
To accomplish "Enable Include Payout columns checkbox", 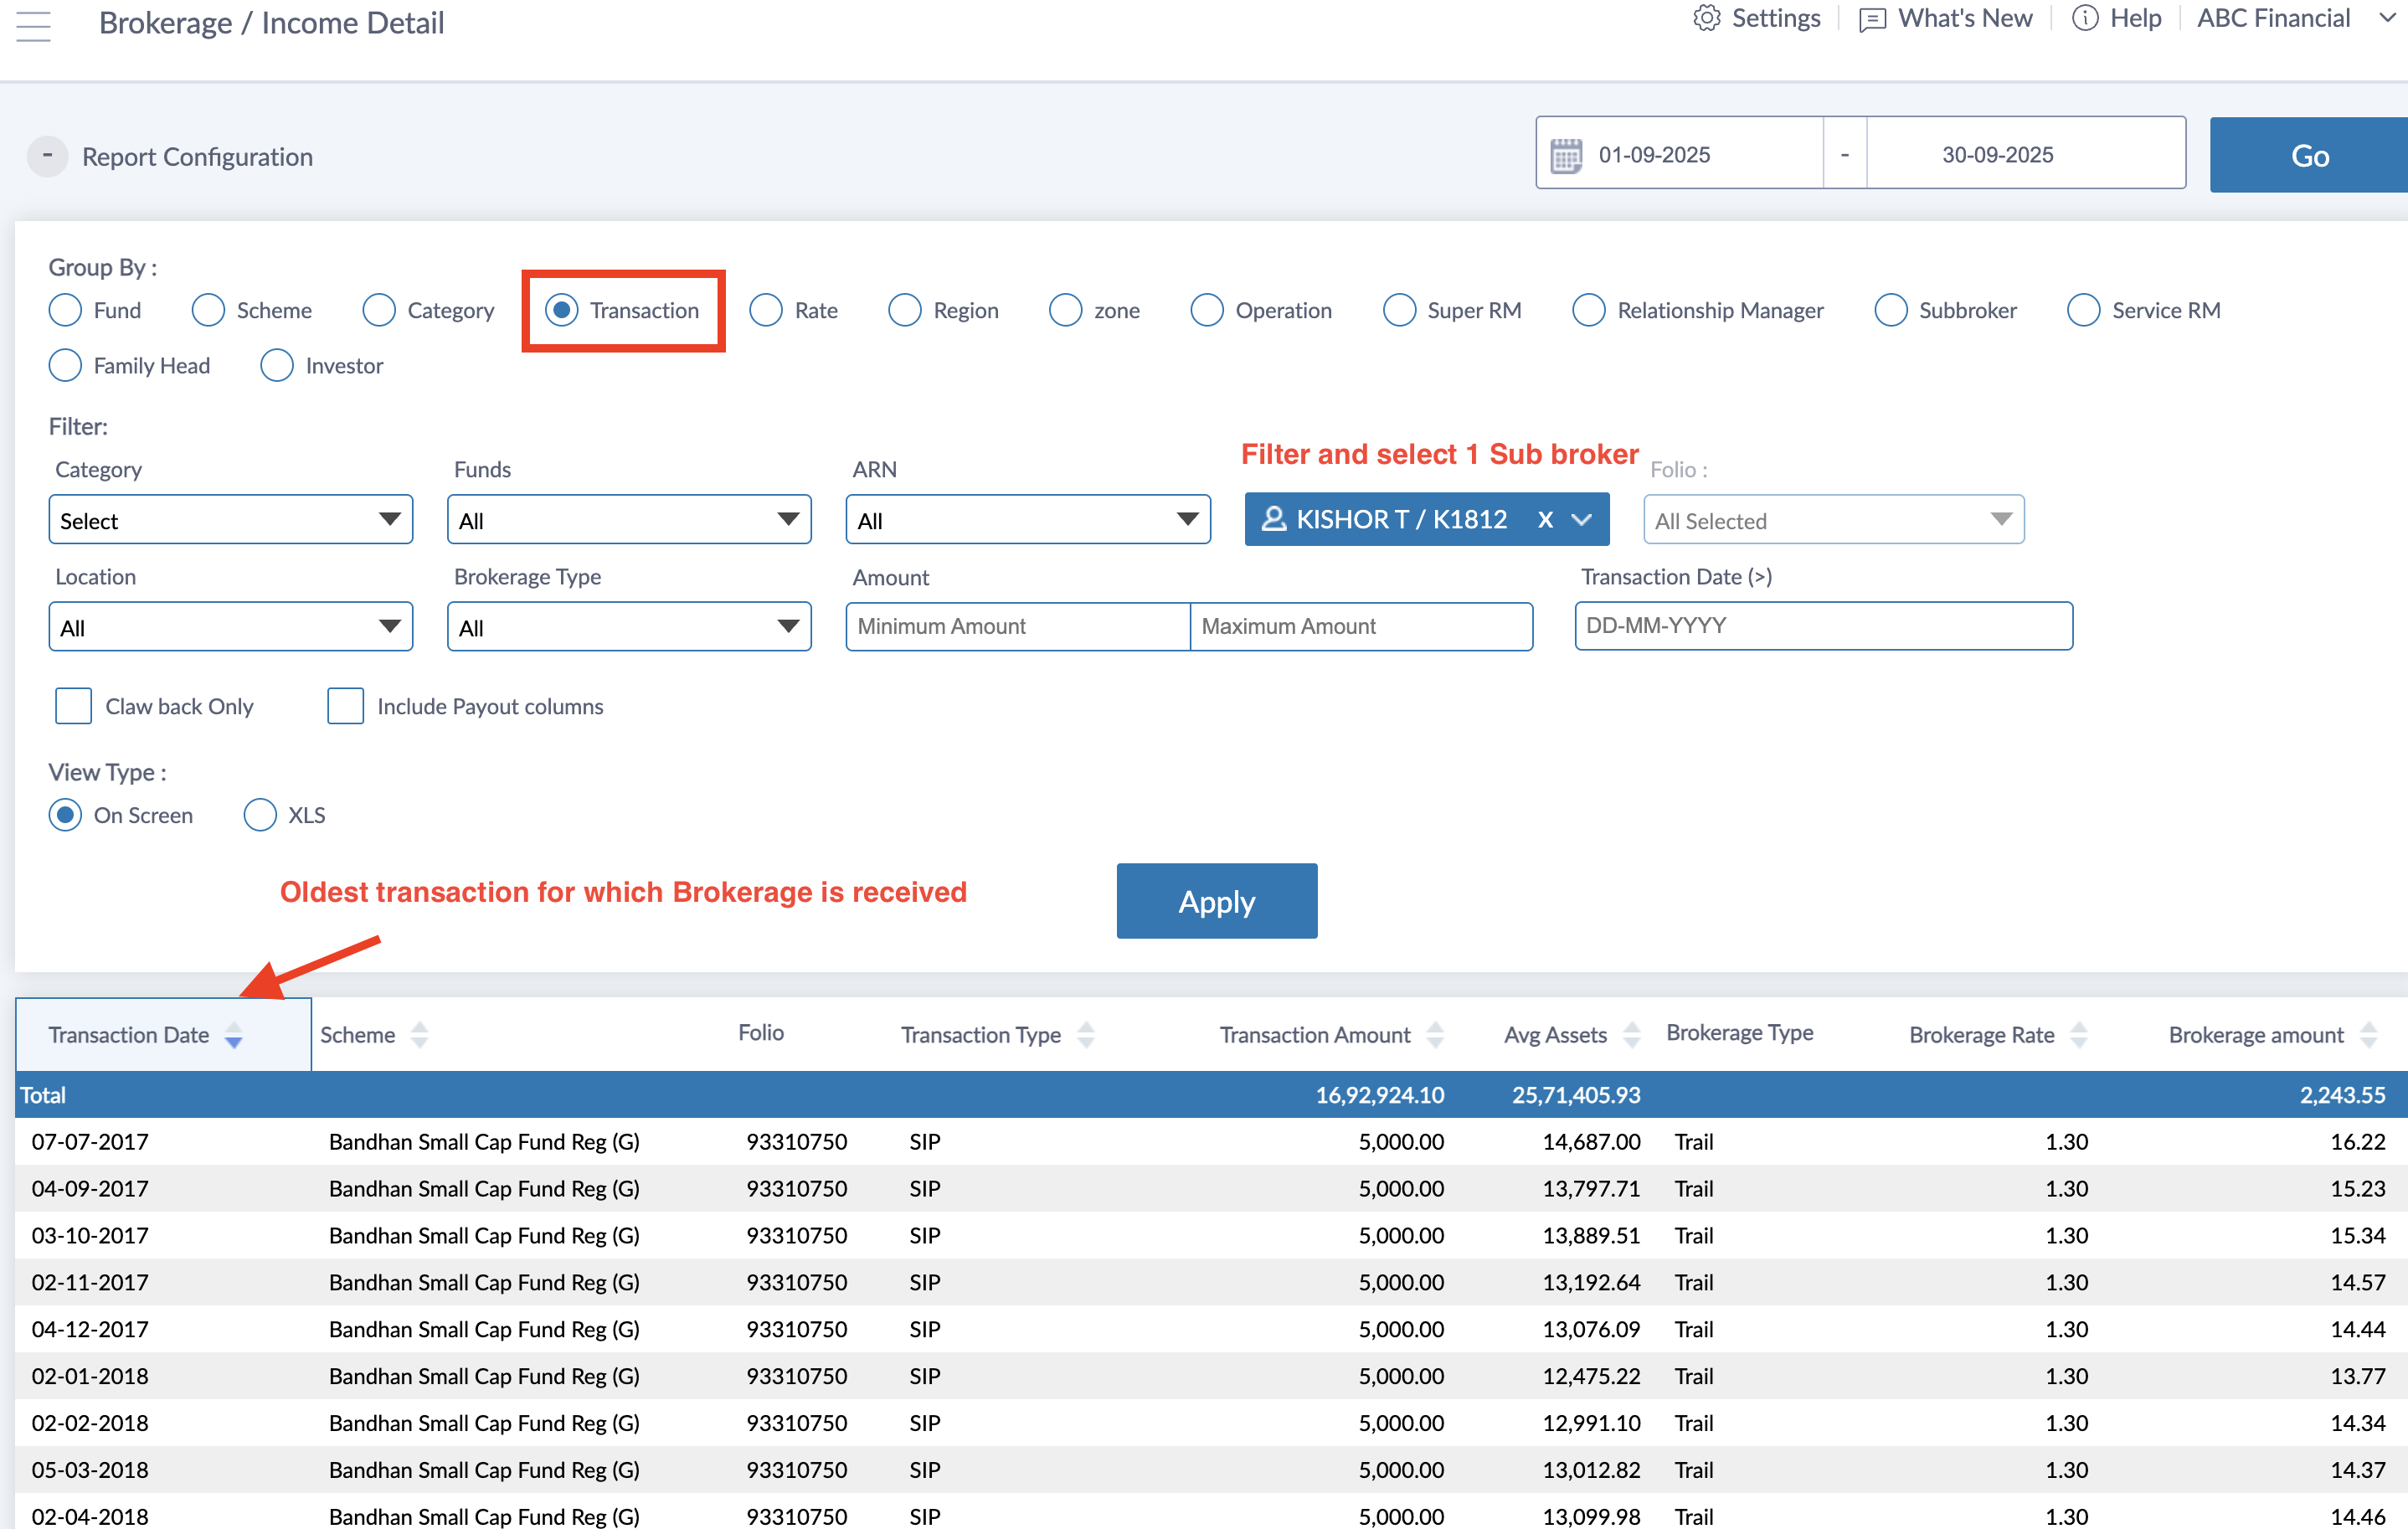I will coord(345,706).
